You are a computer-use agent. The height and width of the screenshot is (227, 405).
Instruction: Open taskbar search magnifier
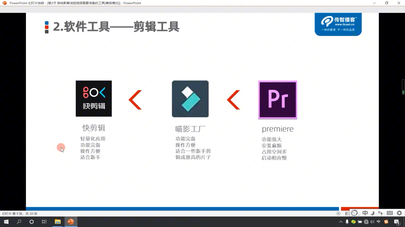coord(19,222)
